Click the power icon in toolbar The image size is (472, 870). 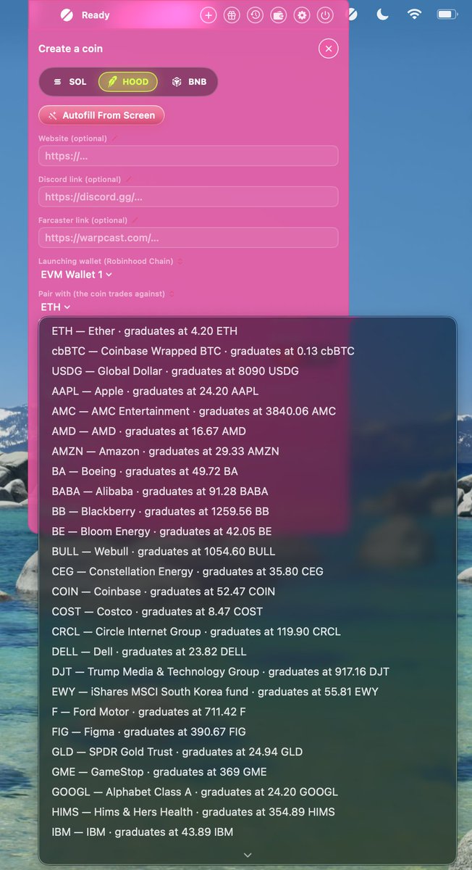point(325,14)
